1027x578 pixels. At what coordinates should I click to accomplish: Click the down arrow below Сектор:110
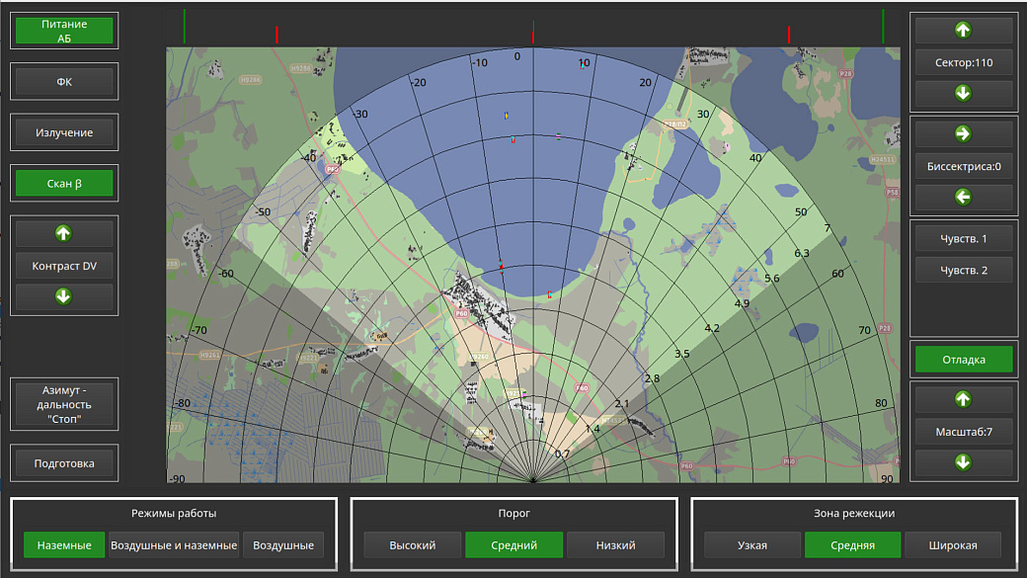click(x=963, y=94)
